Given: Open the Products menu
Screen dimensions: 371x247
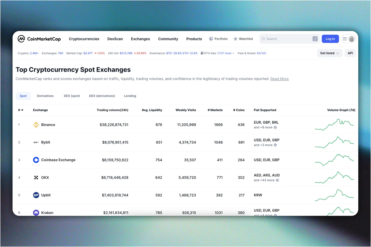Looking at the screenshot, I should click(x=194, y=39).
